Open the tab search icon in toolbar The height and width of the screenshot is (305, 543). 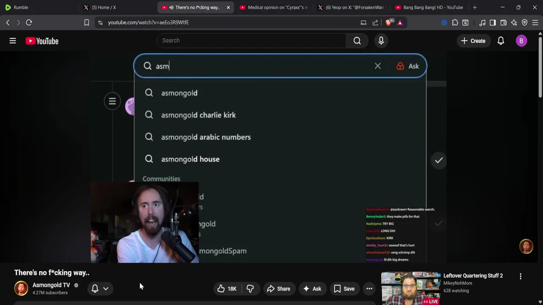point(465,22)
